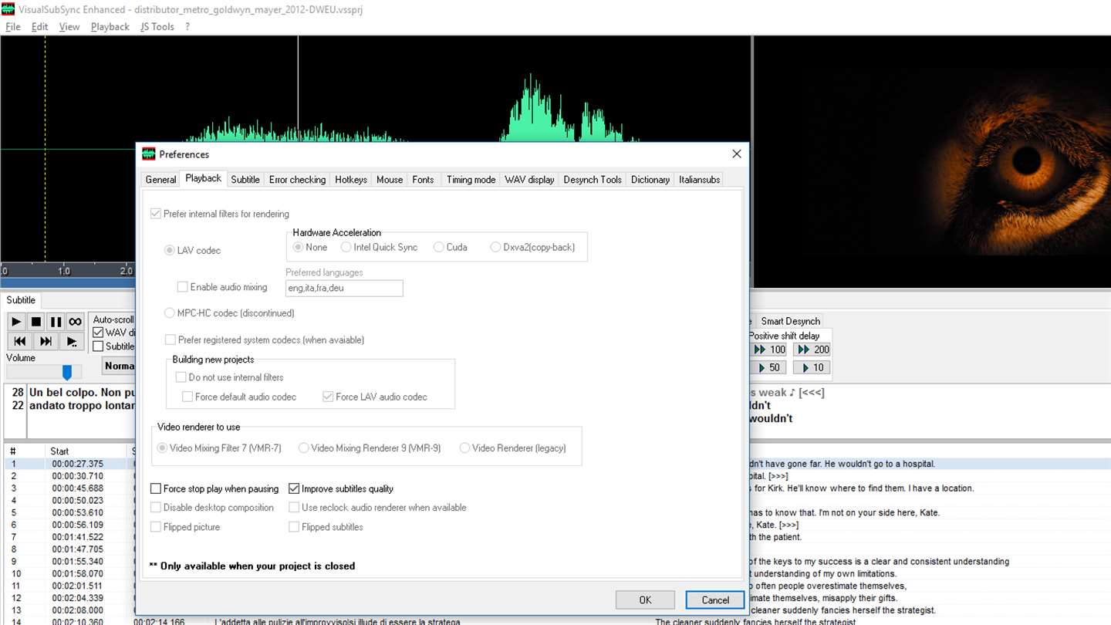
Task: Select the LAV codec radio button
Action: click(x=170, y=250)
